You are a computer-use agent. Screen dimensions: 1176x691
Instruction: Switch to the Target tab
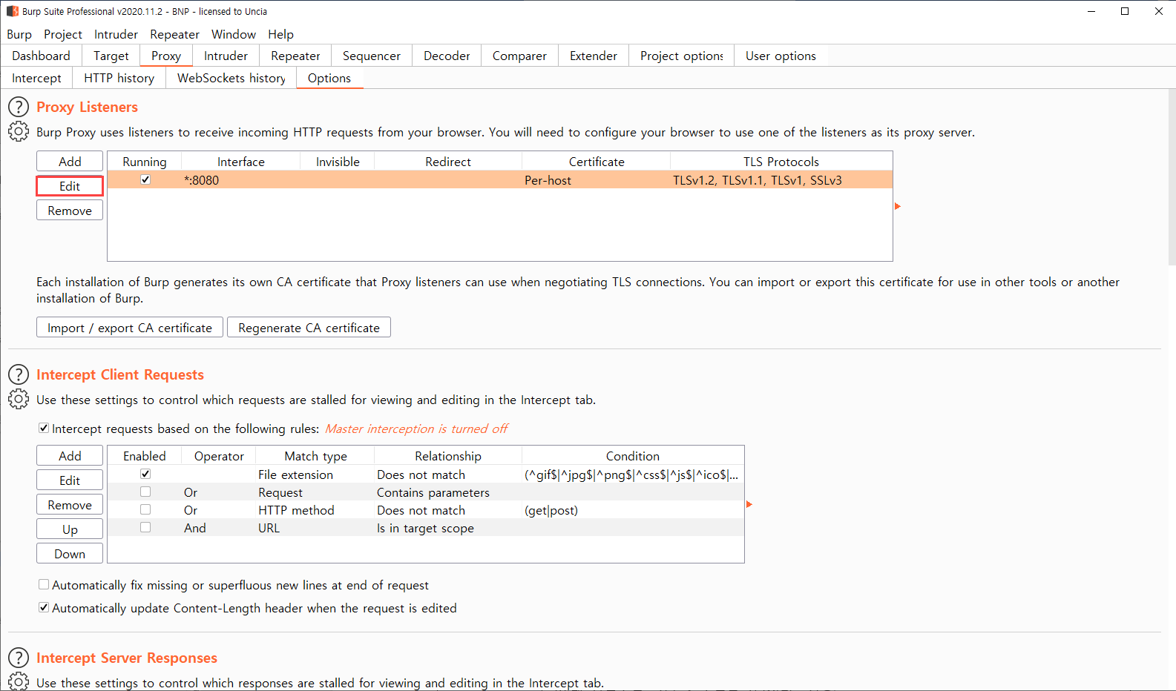pyautogui.click(x=111, y=56)
